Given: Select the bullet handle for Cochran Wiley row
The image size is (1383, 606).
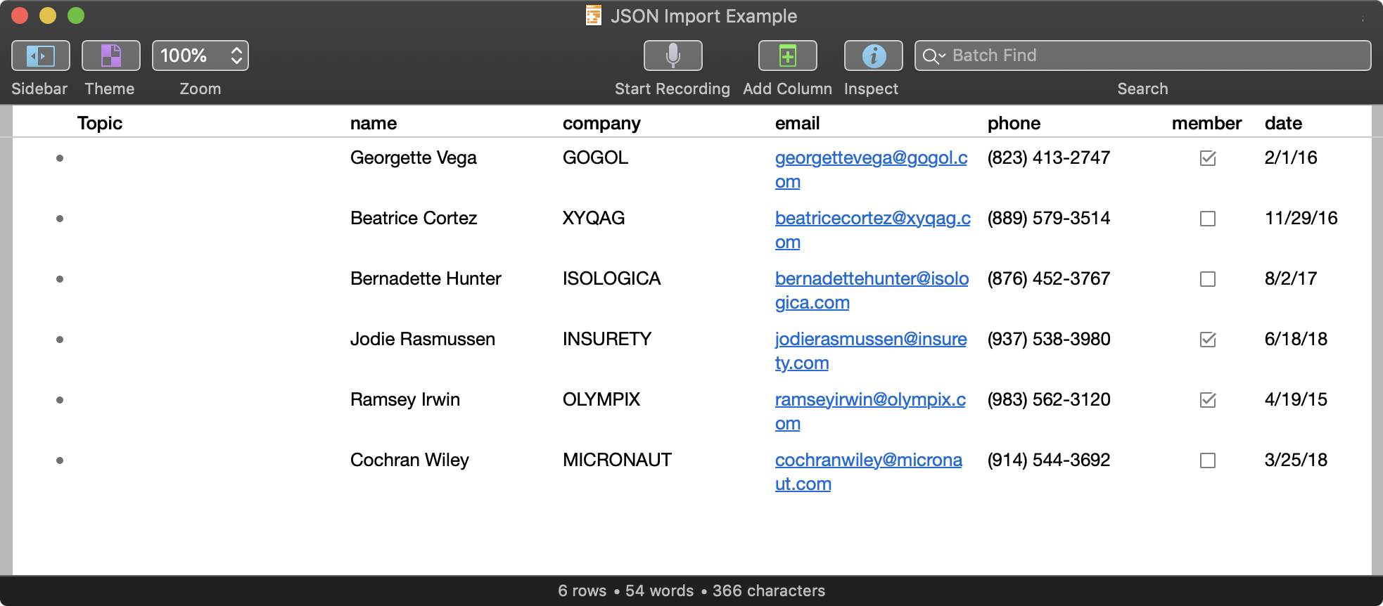Looking at the screenshot, I should pos(60,460).
